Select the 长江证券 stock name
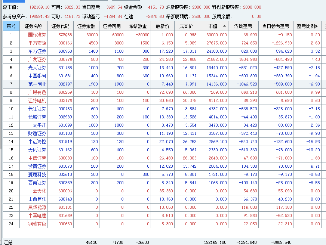 tap(37, 109)
